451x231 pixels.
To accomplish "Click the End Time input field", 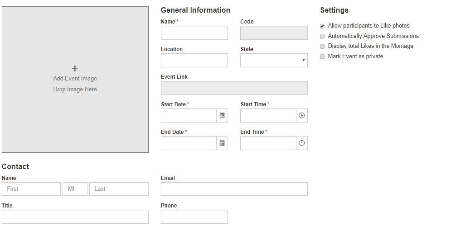I will tap(268, 143).
